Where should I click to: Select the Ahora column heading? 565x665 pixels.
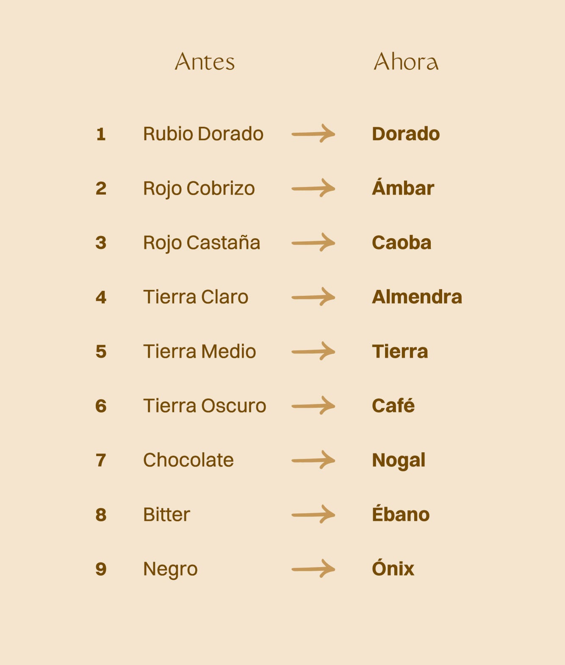406,62
